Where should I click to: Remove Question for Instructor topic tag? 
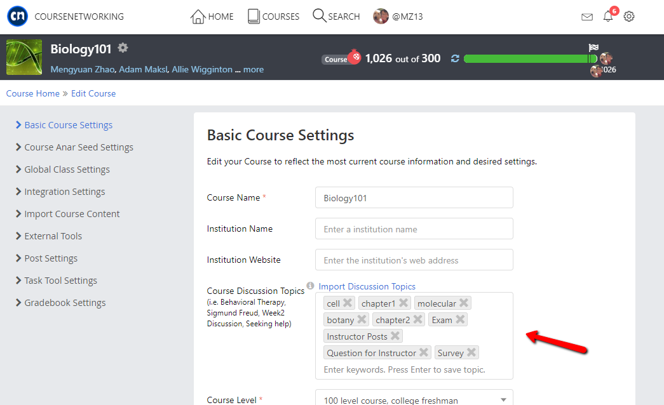424,352
